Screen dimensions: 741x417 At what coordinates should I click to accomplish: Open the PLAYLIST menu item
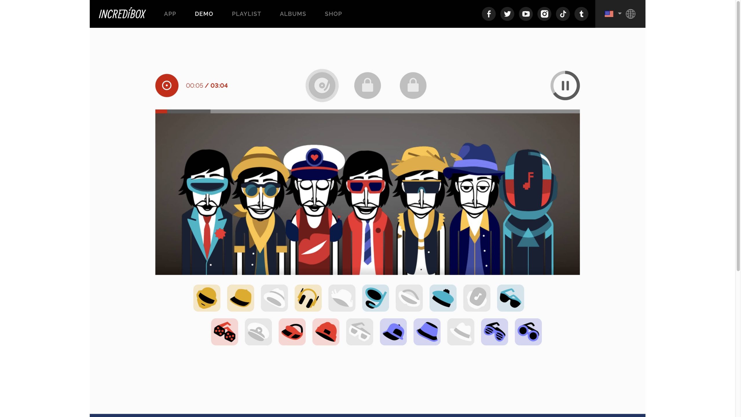[246, 14]
